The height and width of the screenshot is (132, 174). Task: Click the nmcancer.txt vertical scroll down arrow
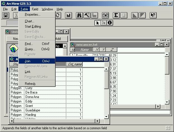click(167, 102)
